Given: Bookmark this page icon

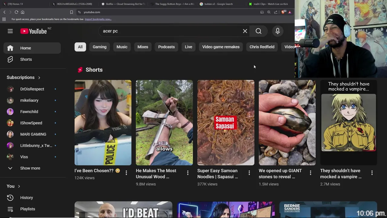Looking at the screenshot, I should 71,12.
